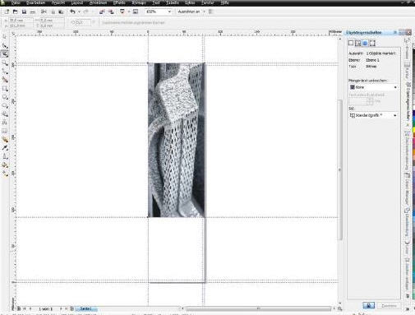Select the Zoom tool in the toolbox
The height and width of the screenshot is (315, 415).
5,63
